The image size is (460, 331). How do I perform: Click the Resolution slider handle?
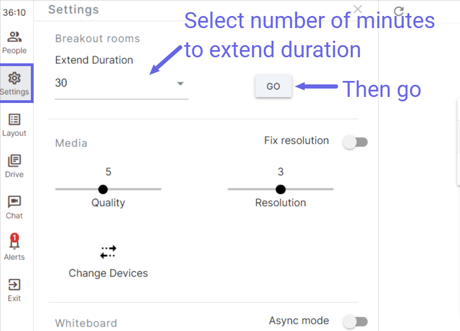click(281, 189)
